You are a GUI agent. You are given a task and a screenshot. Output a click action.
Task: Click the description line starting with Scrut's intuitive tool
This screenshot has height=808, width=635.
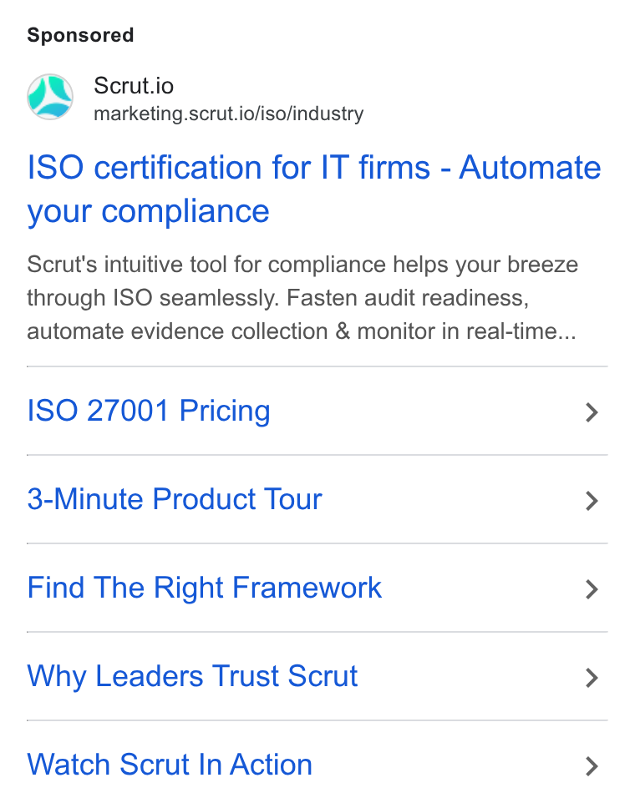coord(302,265)
